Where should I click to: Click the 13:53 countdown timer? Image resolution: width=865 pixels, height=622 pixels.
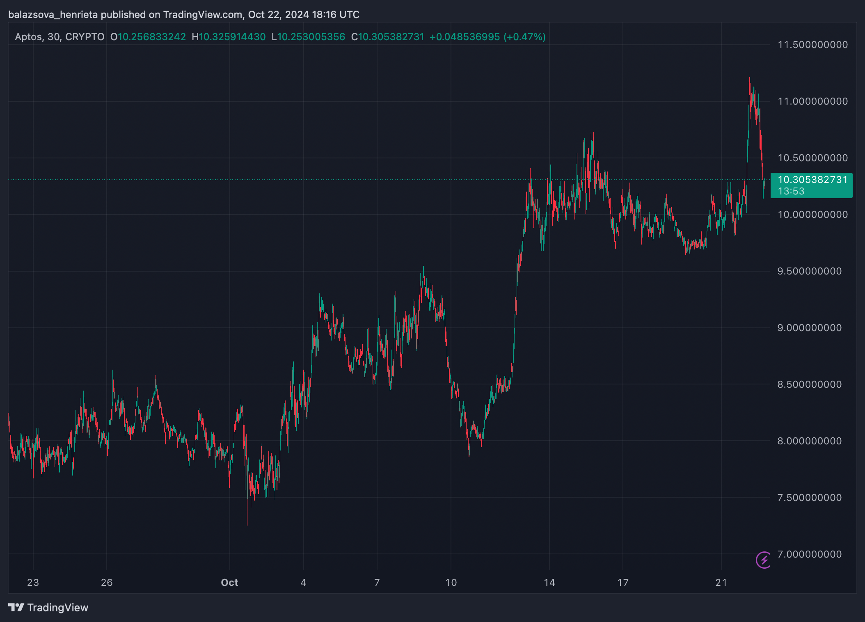click(x=791, y=191)
